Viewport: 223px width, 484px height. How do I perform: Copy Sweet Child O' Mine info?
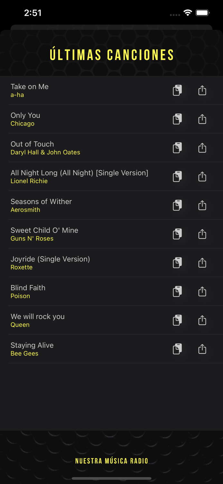(177, 234)
